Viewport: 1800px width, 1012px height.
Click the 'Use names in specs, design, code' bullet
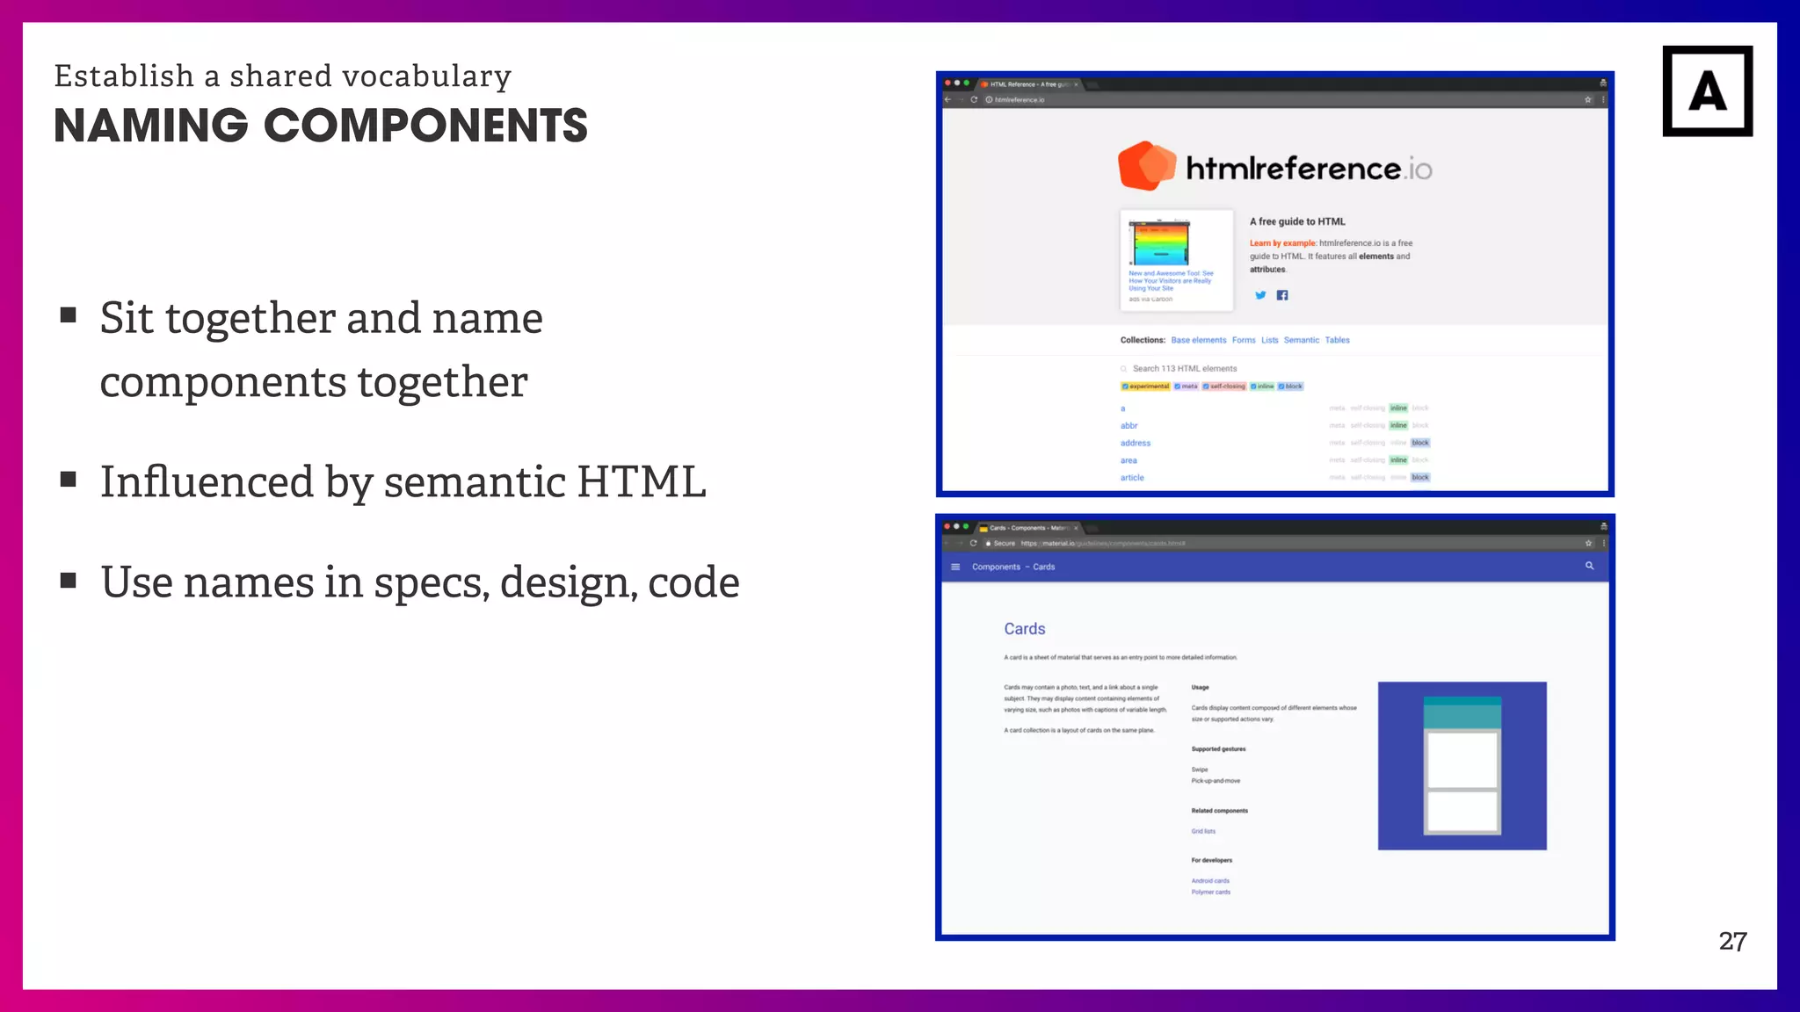point(419,582)
